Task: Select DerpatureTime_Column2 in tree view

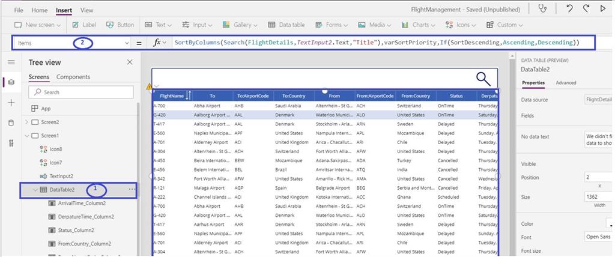Action: [x=81, y=217]
